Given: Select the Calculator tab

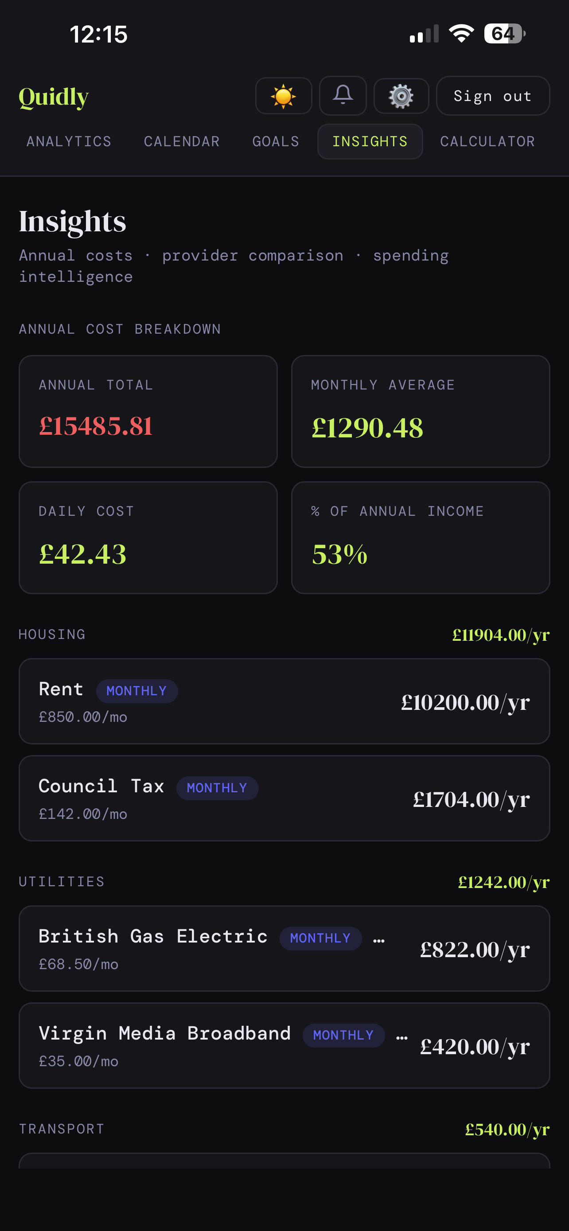Looking at the screenshot, I should coord(487,141).
